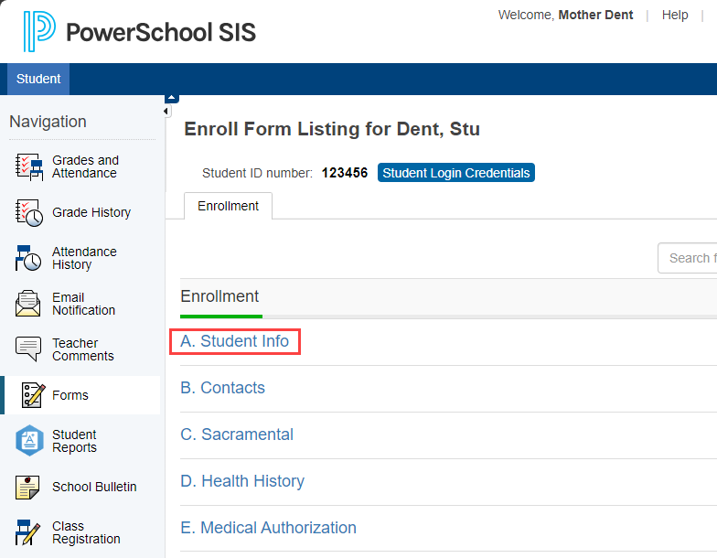Select the Enrollment tab under Student ID
The height and width of the screenshot is (558, 717).
(228, 207)
